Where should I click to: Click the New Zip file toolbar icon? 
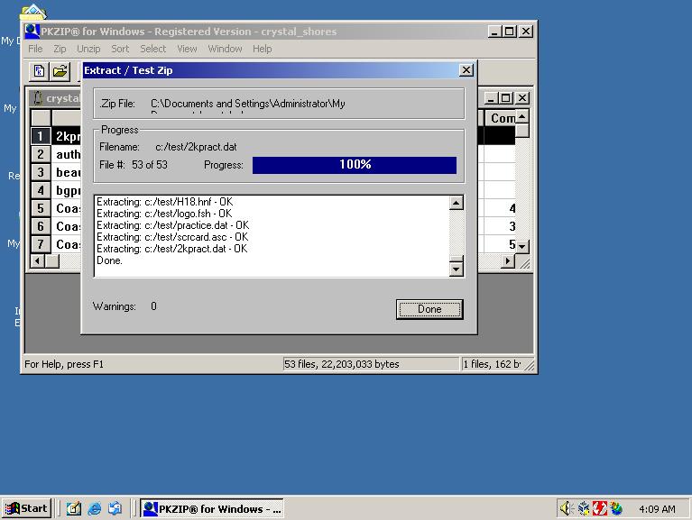40,70
